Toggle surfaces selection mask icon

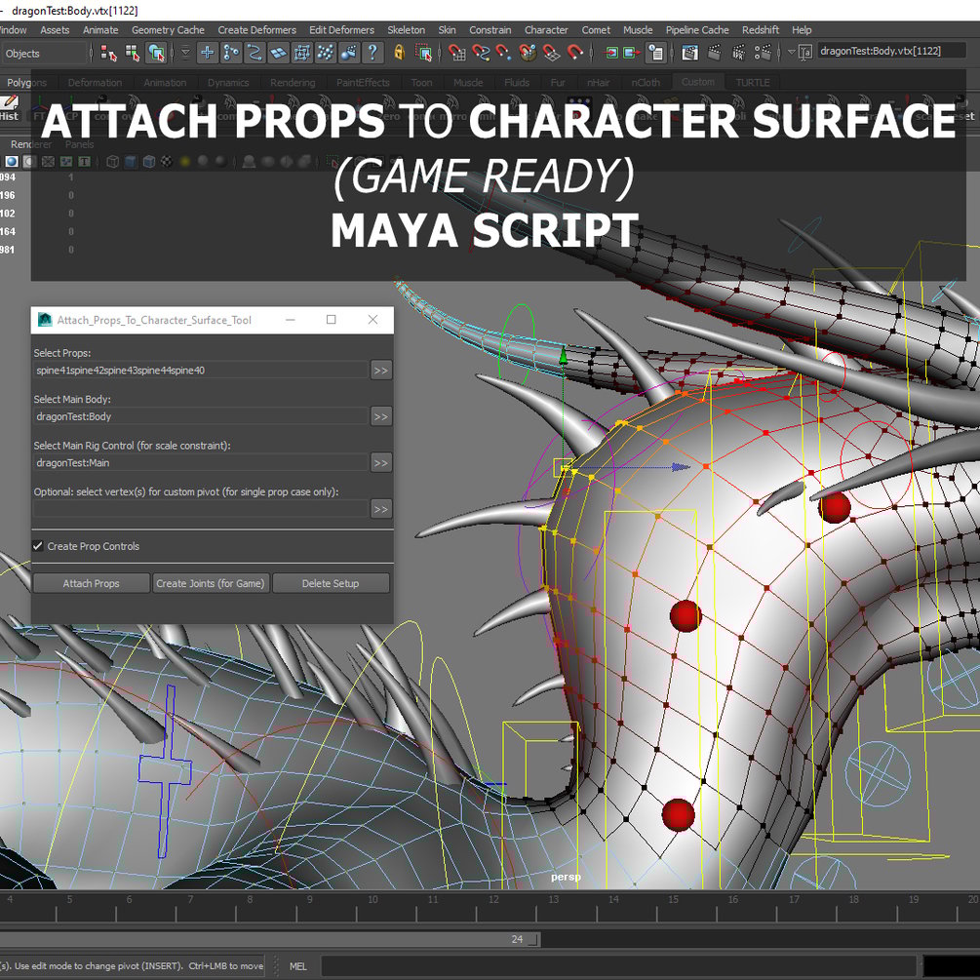coord(278,54)
